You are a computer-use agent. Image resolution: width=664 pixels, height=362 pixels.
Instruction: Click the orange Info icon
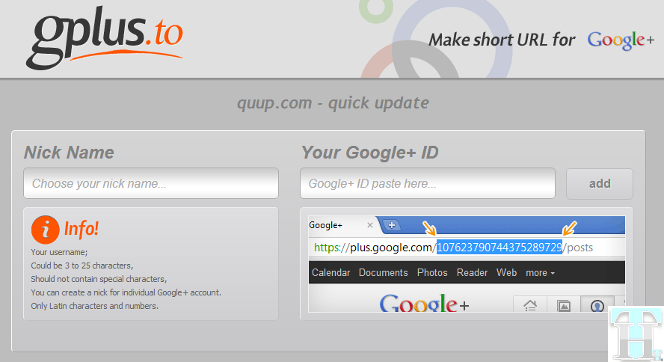point(45,230)
